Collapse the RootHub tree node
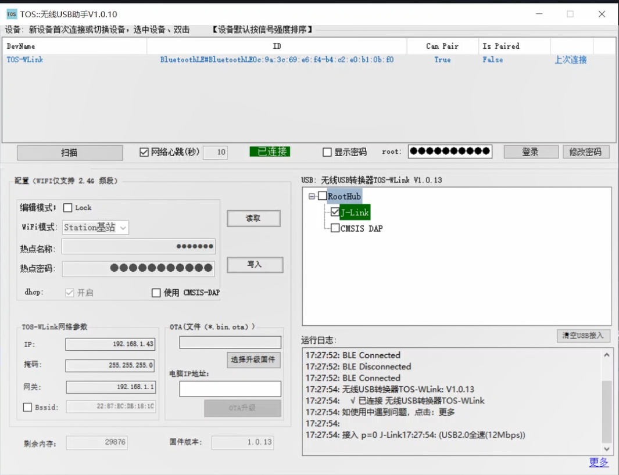Screen dimensions: 619x475 pos(312,196)
